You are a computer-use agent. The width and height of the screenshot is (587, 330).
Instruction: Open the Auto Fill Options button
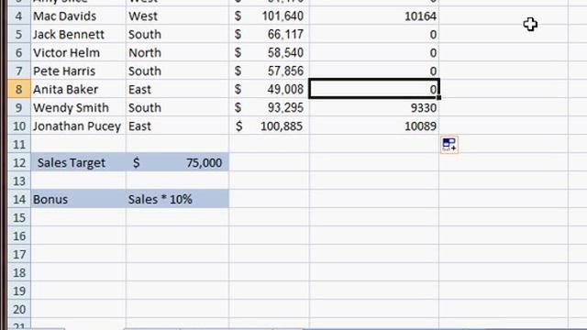[449, 145]
